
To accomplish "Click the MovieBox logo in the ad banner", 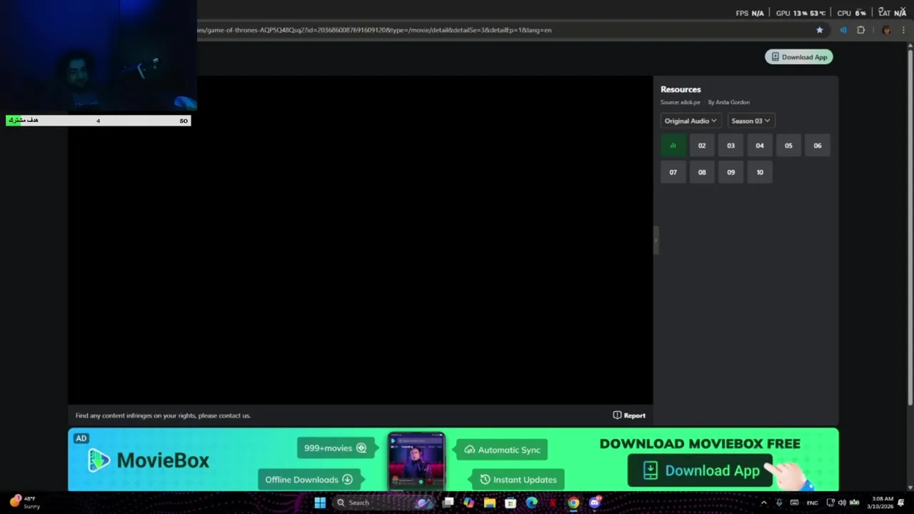I will [149, 460].
